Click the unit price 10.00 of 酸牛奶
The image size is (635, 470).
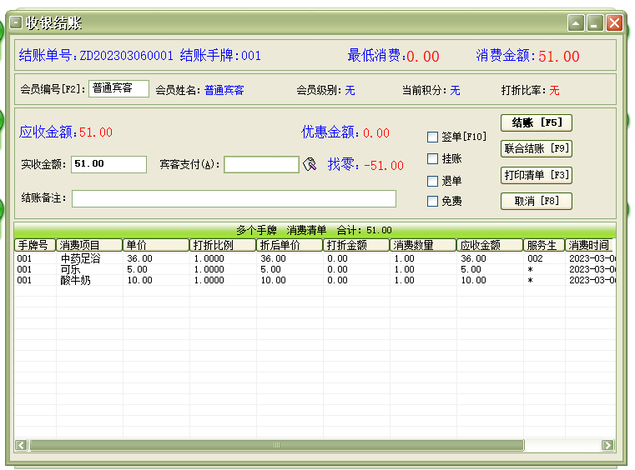point(139,280)
